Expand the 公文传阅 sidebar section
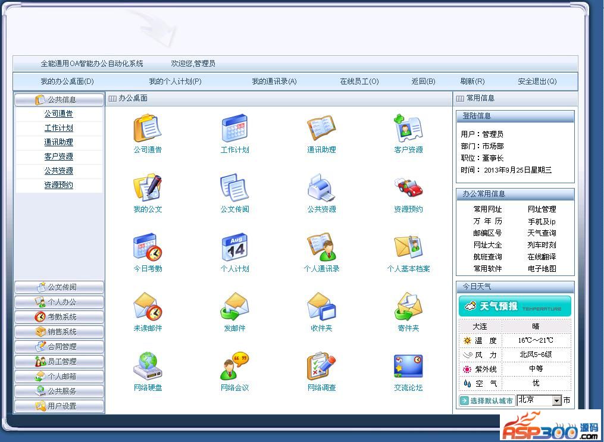This screenshot has width=604, height=442. tap(59, 287)
